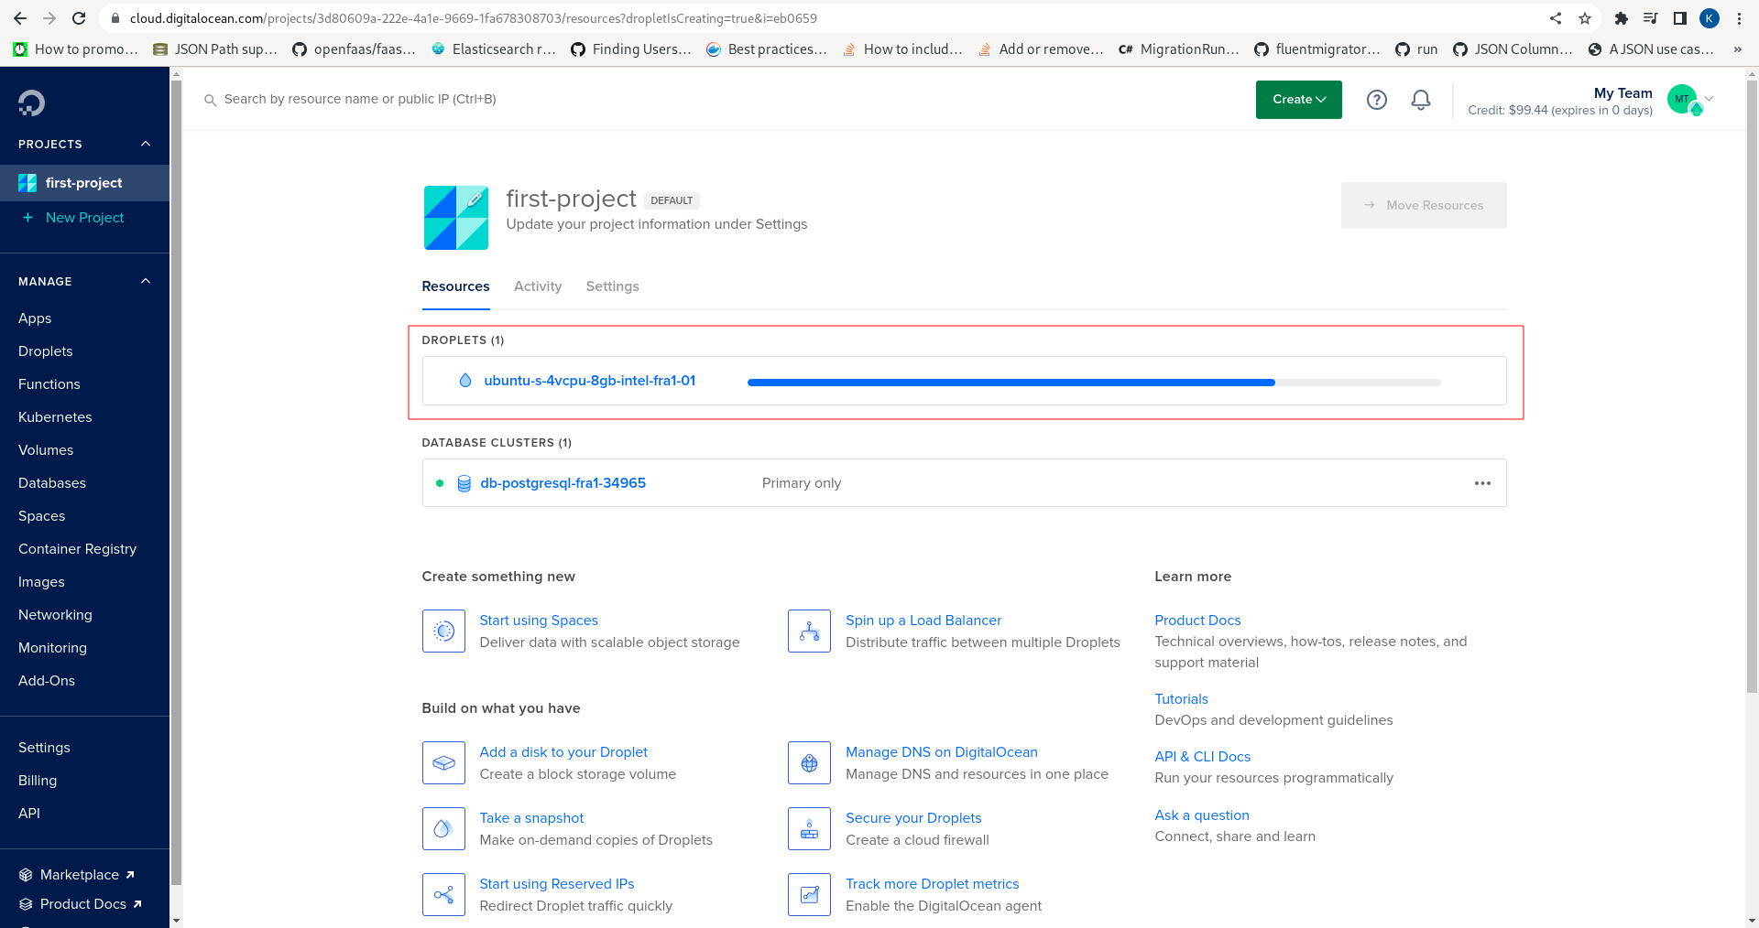Viewport: 1759px width, 928px height.
Task: Click the Take a snapshot icon
Action: pyautogui.click(x=443, y=828)
